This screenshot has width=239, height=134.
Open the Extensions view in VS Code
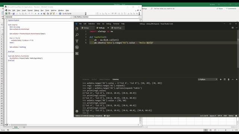(x=77, y=54)
